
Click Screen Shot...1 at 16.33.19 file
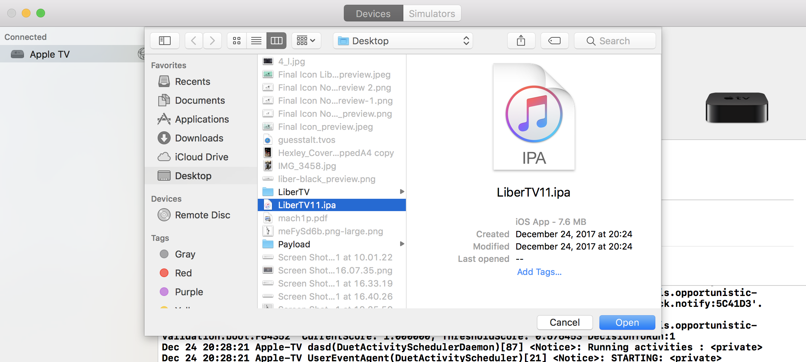(332, 283)
